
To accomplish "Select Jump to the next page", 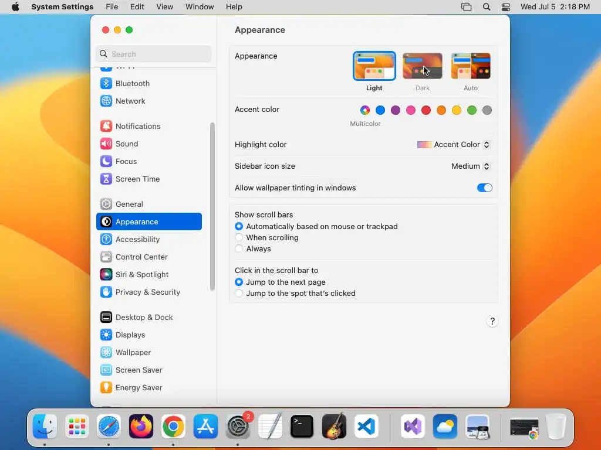I will 239,282.
